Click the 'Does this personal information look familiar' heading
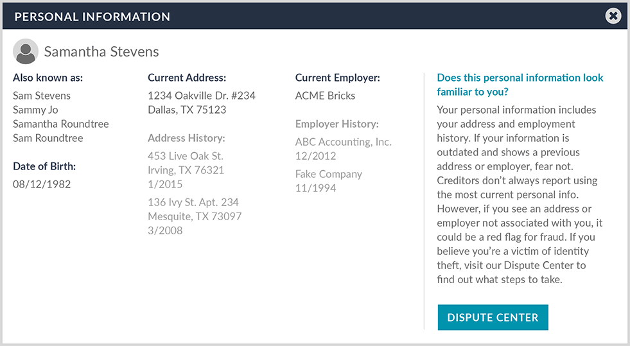This screenshot has width=630, height=346. pyautogui.click(x=520, y=84)
